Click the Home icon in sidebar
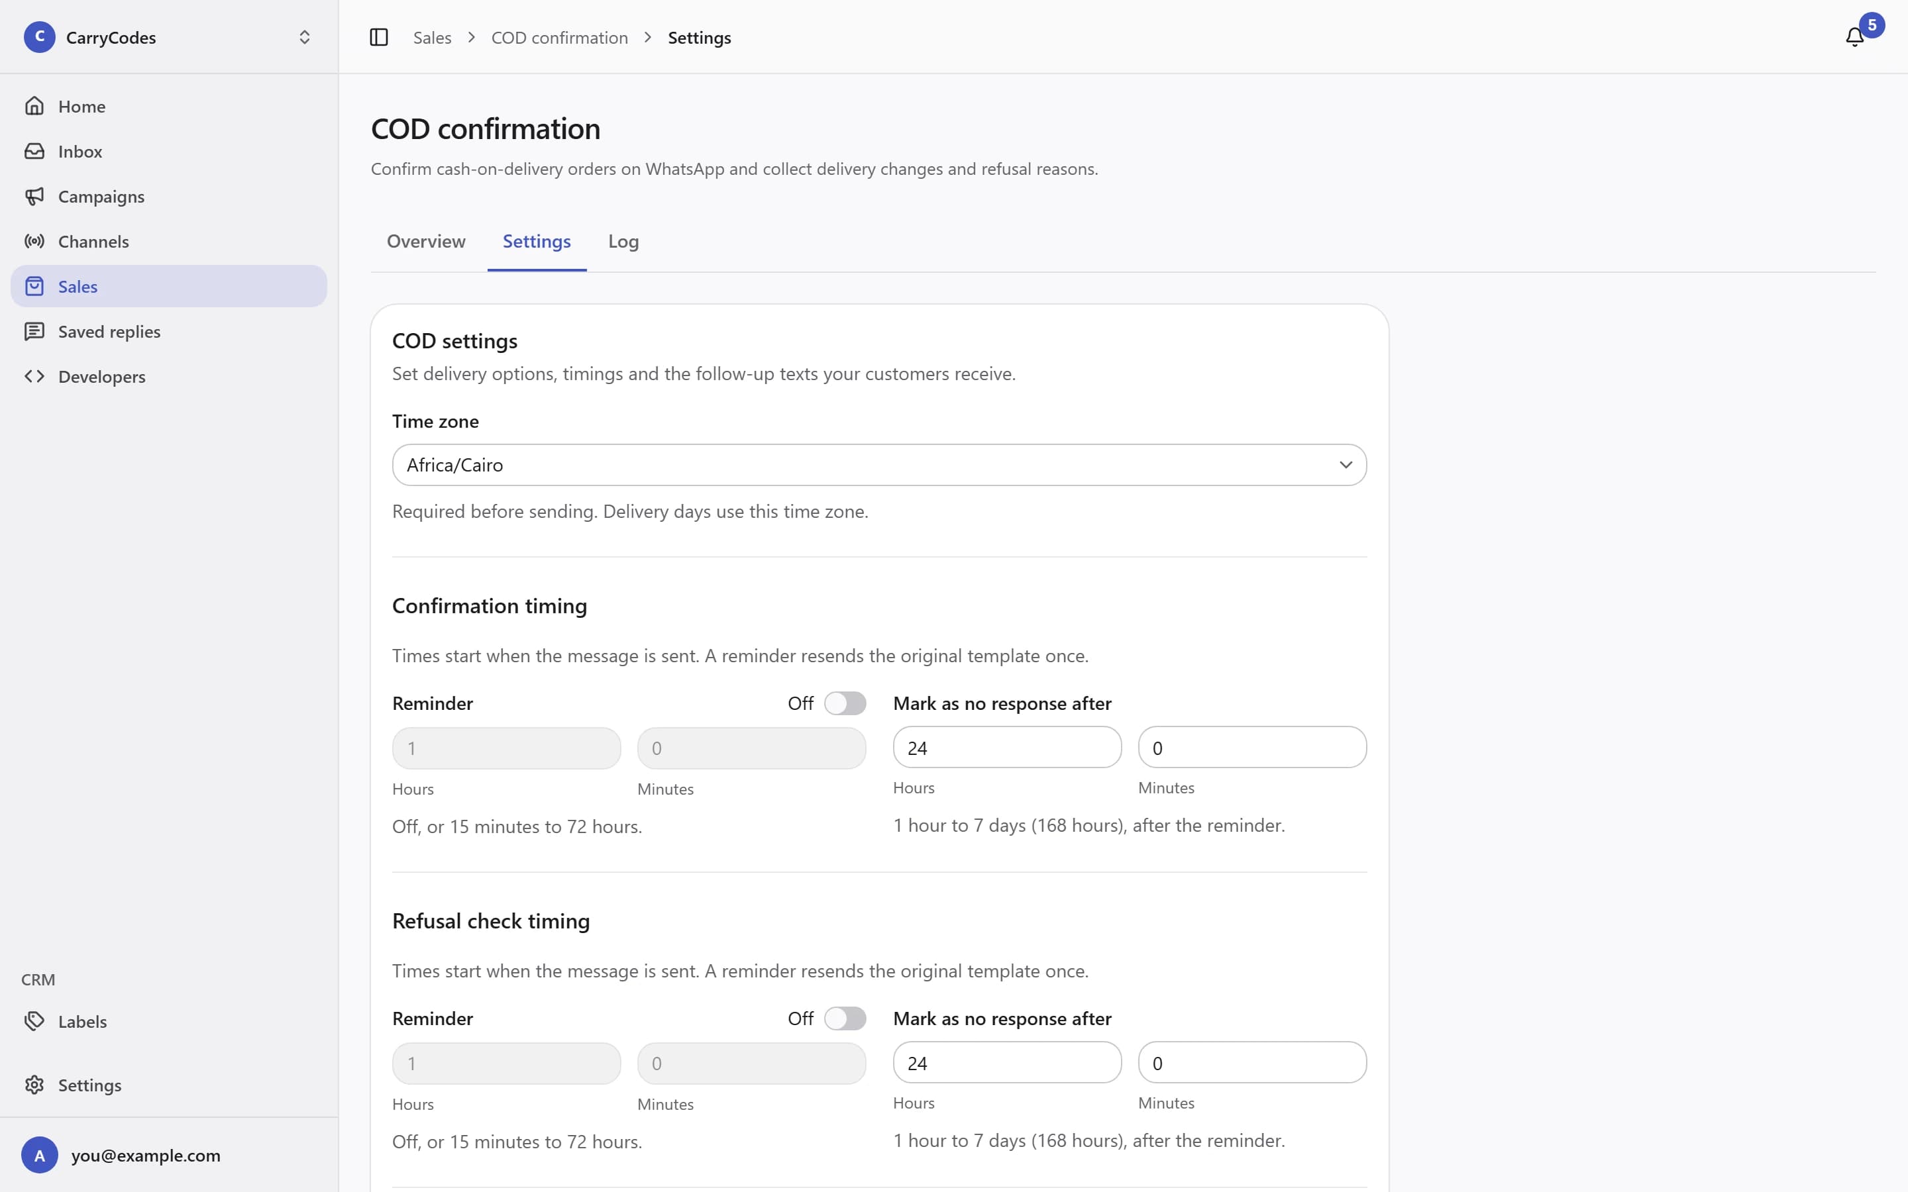Screen dimensions: 1908x1192 tap(34, 106)
